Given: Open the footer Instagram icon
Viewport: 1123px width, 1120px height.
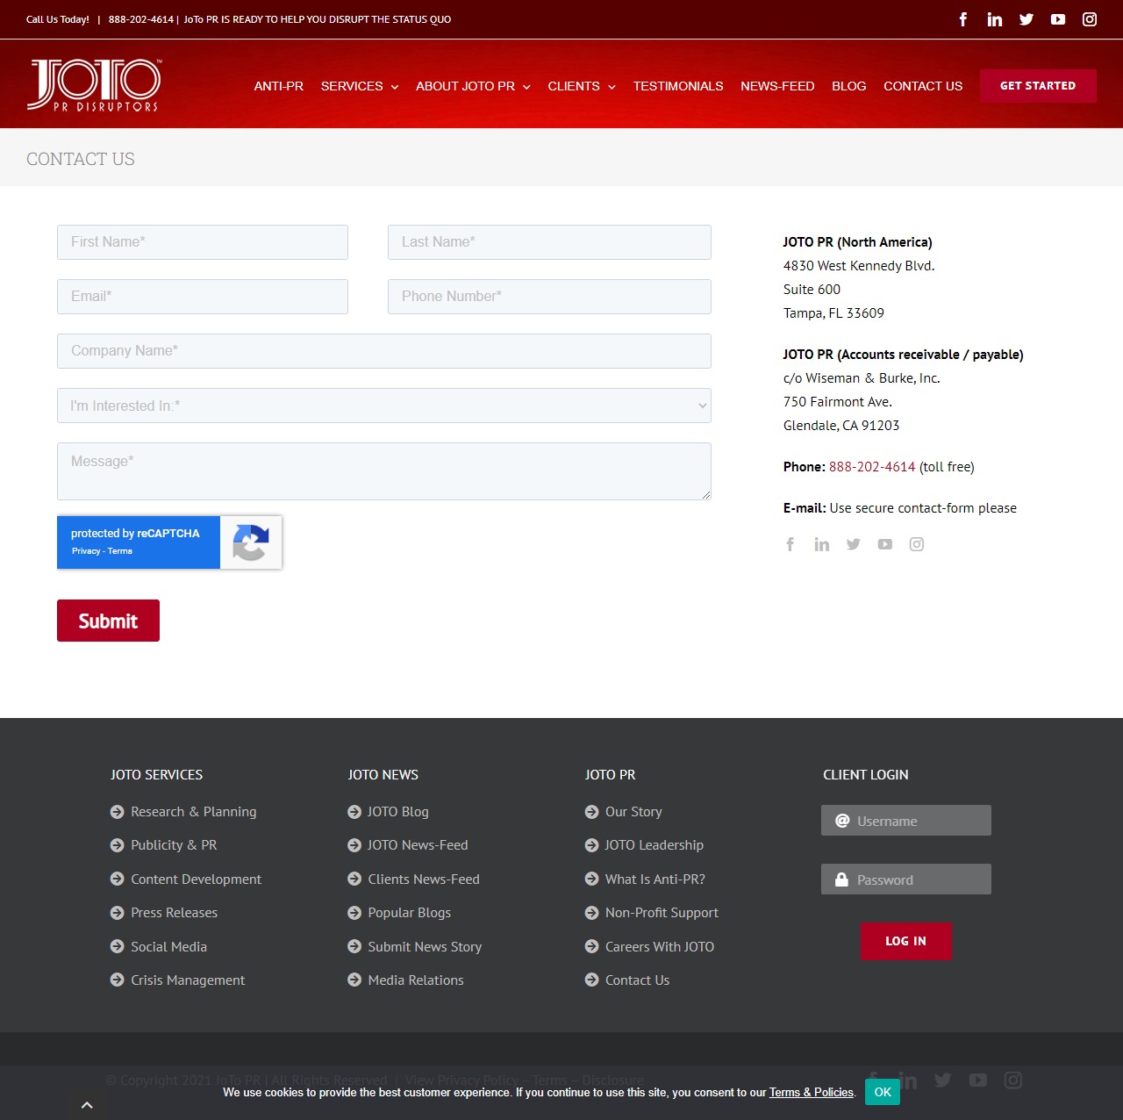Looking at the screenshot, I should pyautogui.click(x=1013, y=1081).
